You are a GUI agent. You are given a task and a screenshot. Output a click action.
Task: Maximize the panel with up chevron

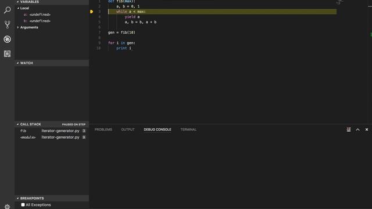pyautogui.click(x=357, y=129)
